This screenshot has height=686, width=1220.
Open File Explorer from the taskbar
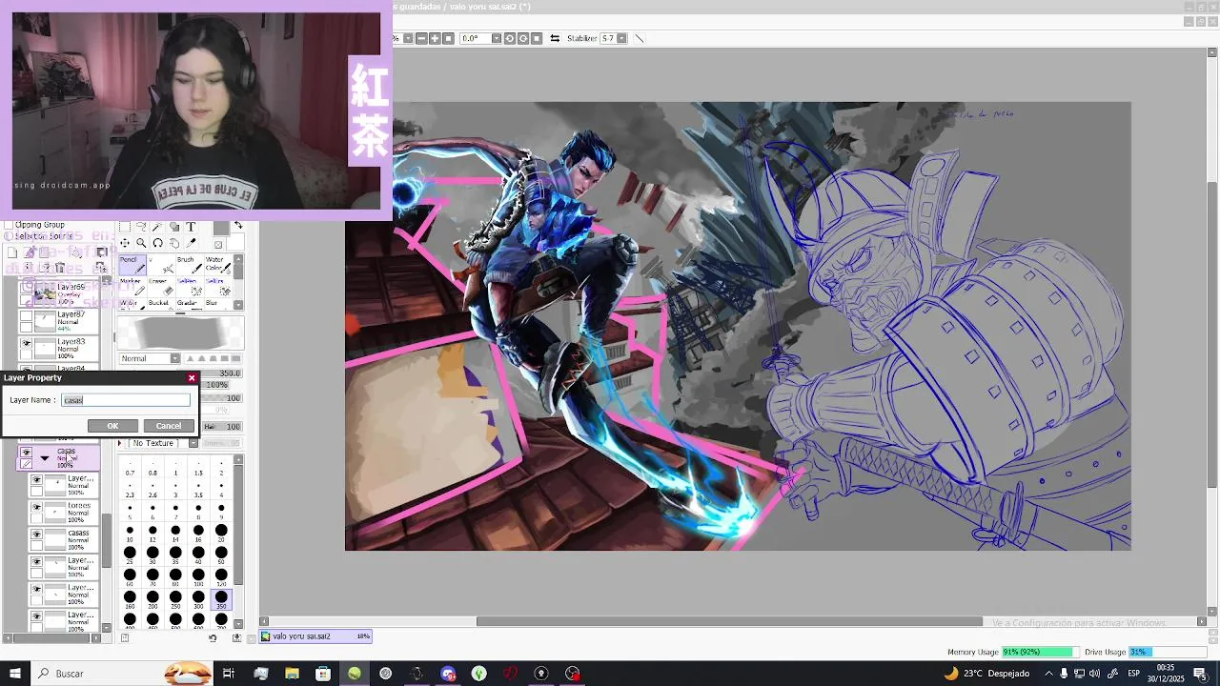[292, 674]
